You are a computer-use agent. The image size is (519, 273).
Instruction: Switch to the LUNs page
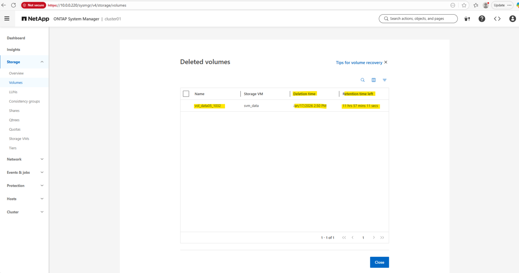point(13,92)
